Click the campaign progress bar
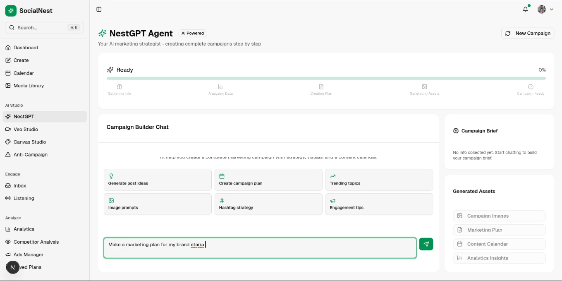 [326, 78]
